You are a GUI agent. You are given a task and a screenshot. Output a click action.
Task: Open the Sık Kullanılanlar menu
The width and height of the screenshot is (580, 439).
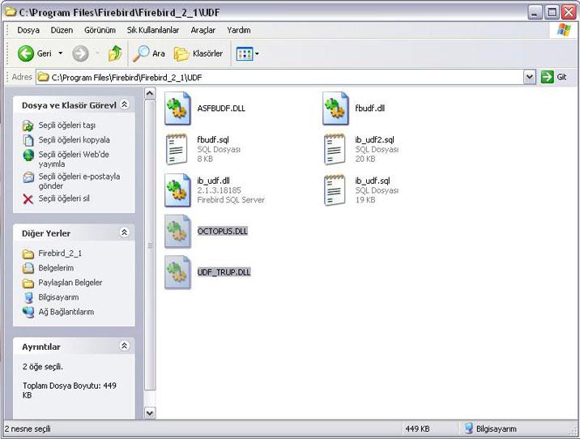(153, 30)
